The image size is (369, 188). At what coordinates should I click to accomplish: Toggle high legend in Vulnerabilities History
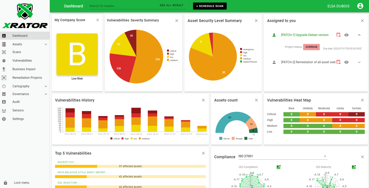(x=125, y=138)
